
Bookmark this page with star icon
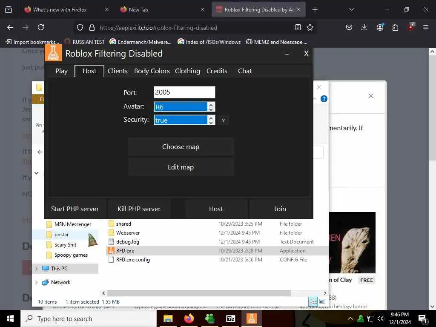[x=310, y=27]
